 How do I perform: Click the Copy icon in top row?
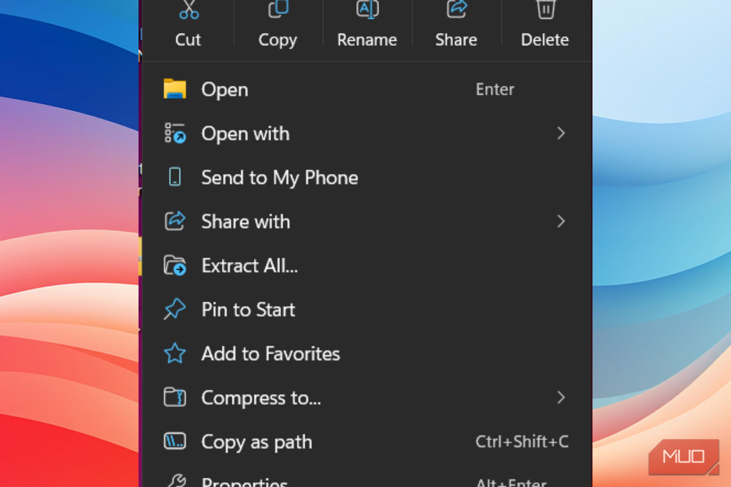[x=278, y=8]
